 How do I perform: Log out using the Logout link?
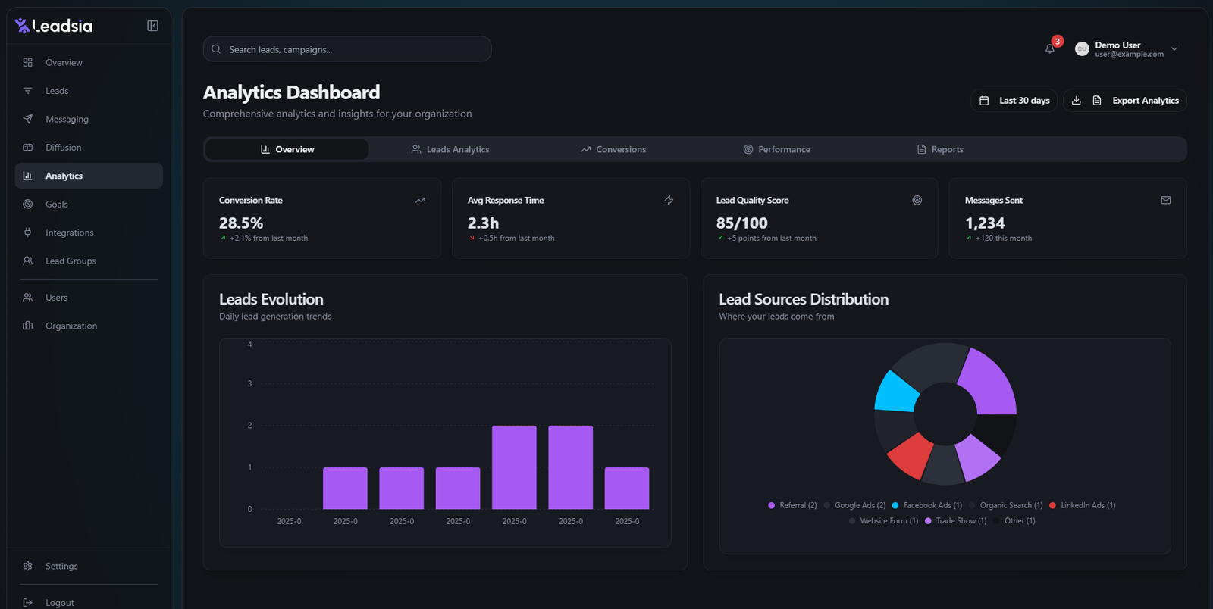pos(59,602)
